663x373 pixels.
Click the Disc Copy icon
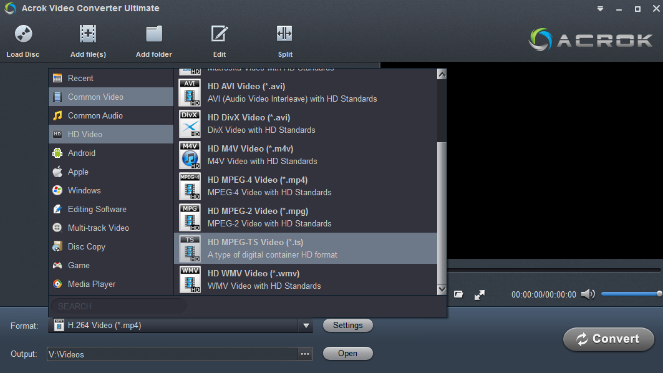pos(57,246)
